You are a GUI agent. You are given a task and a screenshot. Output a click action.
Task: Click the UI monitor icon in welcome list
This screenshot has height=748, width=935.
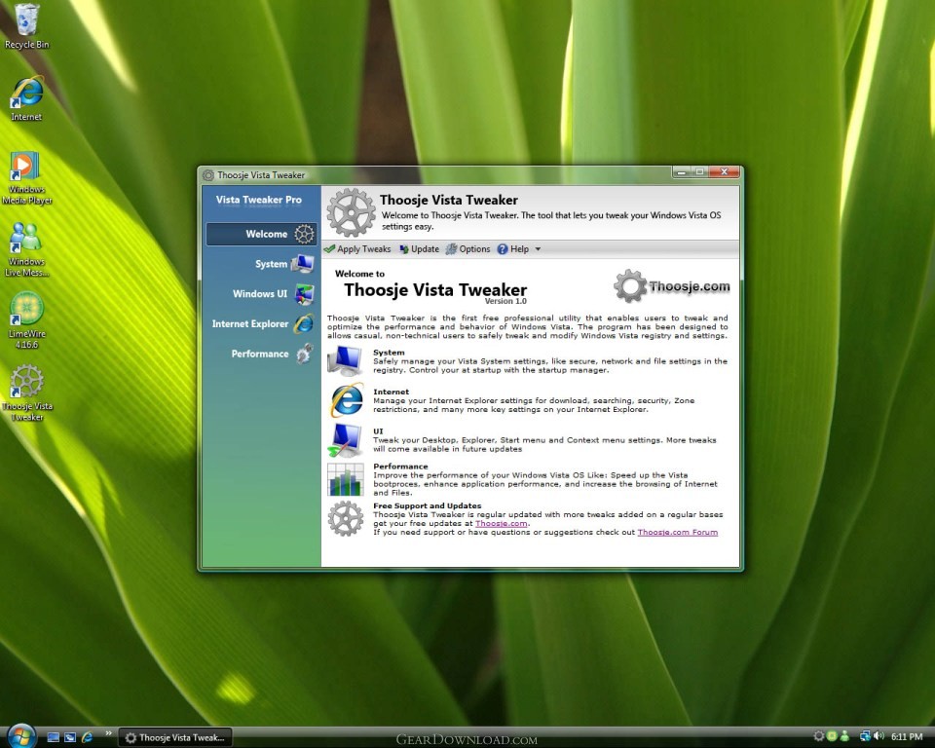click(x=345, y=439)
